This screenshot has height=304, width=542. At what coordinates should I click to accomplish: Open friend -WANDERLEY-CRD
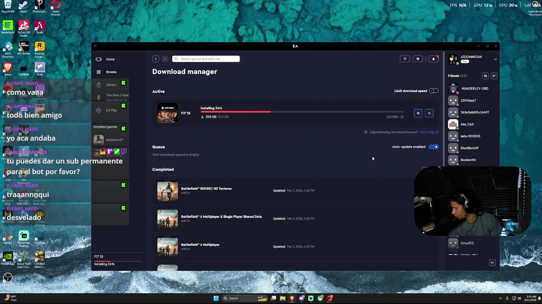pyautogui.click(x=473, y=89)
